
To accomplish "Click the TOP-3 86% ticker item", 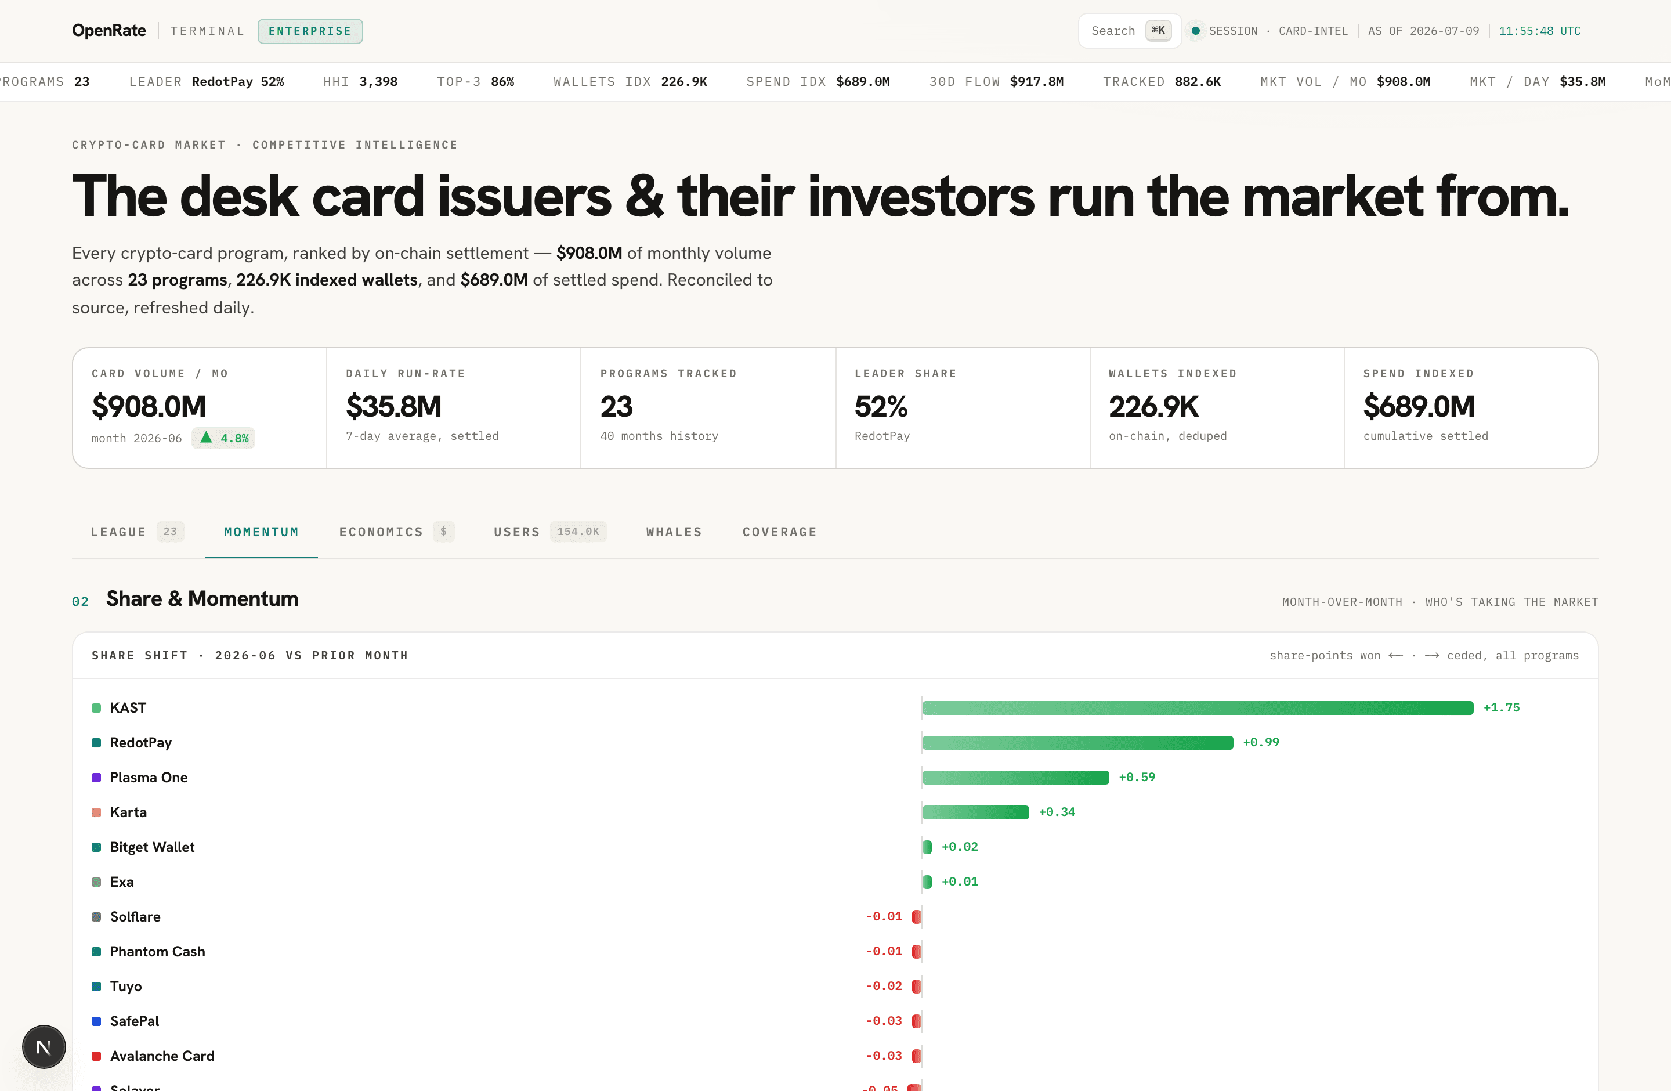I will pyautogui.click(x=475, y=81).
